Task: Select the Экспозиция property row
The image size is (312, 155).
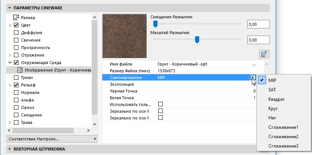Action: coord(179,84)
